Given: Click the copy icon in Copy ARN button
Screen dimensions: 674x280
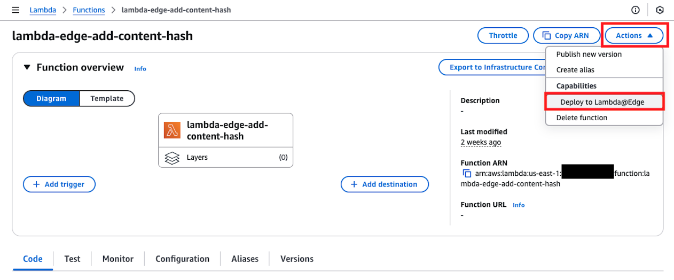Looking at the screenshot, I should [x=546, y=36].
